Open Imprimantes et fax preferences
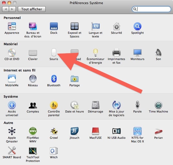 pyautogui.click(x=116, y=53)
